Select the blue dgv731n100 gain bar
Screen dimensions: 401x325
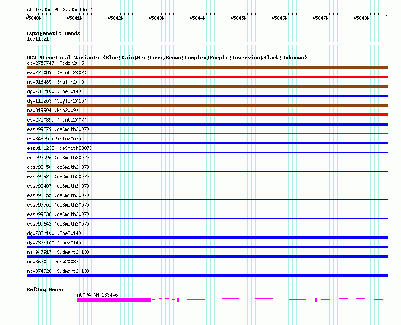207,96
